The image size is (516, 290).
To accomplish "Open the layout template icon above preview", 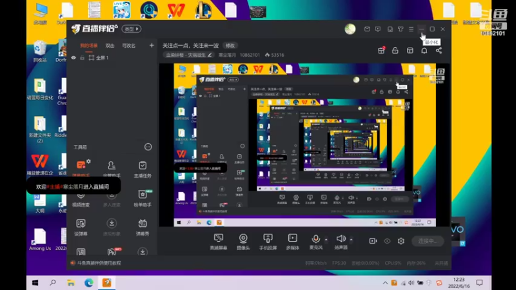I will coord(410,50).
